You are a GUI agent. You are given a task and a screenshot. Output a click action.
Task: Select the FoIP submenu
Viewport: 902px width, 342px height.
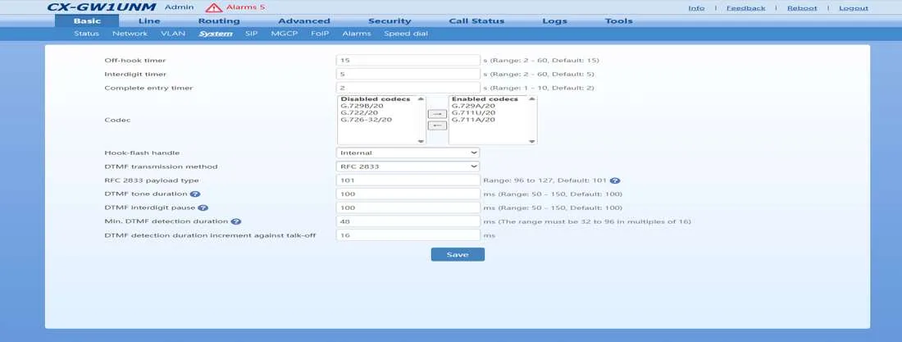tap(320, 34)
